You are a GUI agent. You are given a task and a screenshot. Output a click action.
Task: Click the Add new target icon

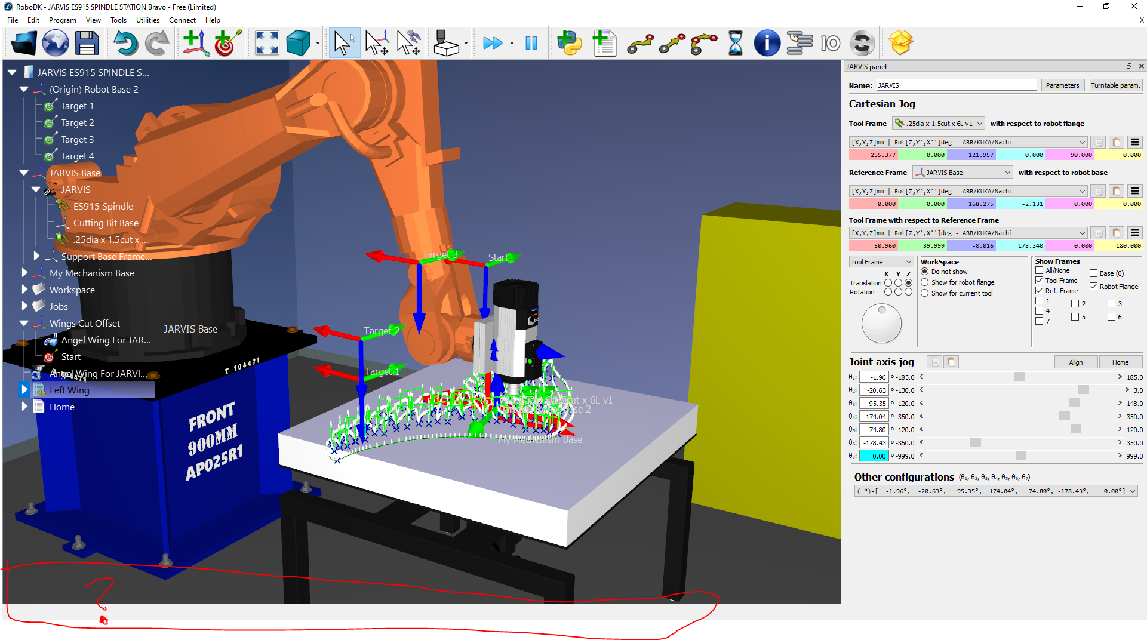tap(227, 44)
